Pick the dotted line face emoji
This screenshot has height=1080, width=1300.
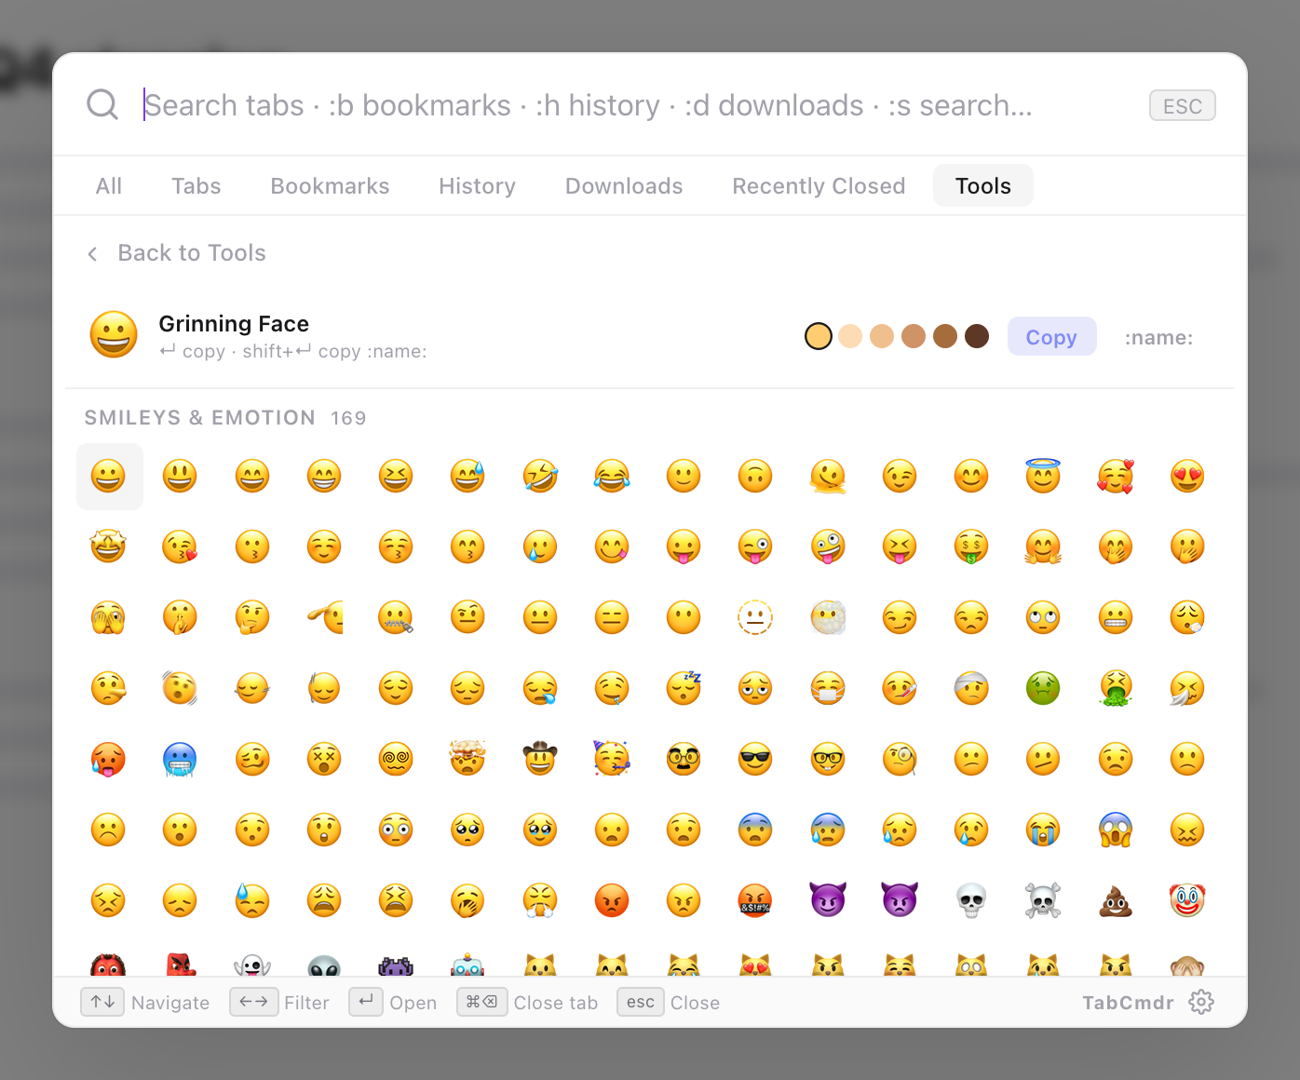click(x=755, y=618)
